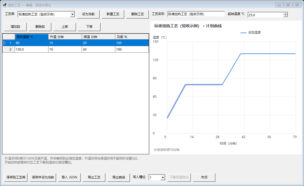Viewport: 304px width, 186px height.
Task: Select row 2 by its row header
Action: [x=9, y=50]
